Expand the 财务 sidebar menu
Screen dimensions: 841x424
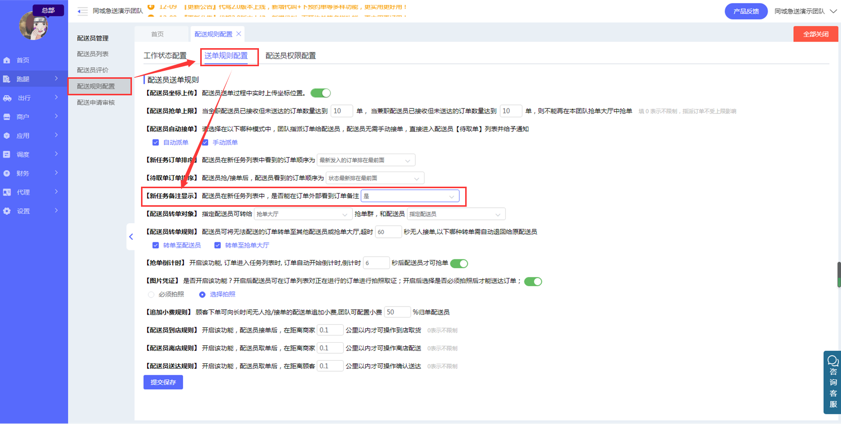pyautogui.click(x=56, y=173)
